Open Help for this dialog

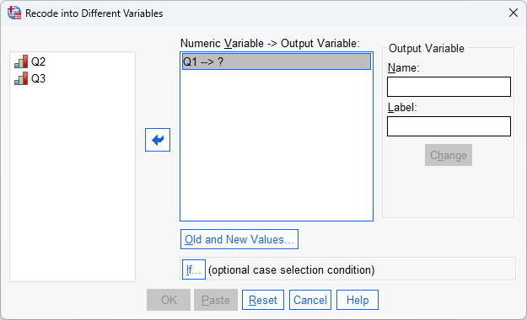[358, 300]
